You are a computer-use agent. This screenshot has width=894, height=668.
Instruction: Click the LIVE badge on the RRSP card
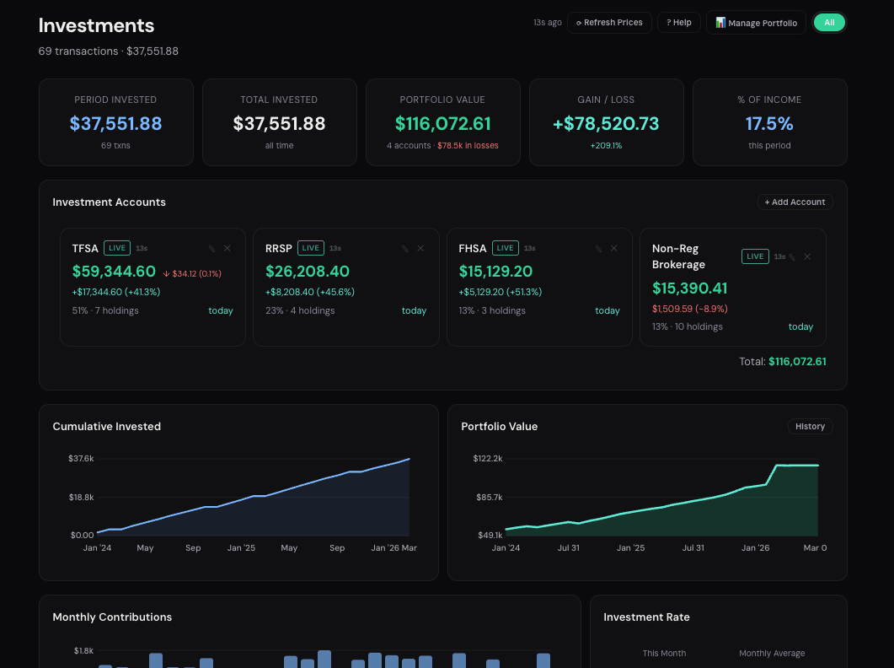click(x=311, y=248)
